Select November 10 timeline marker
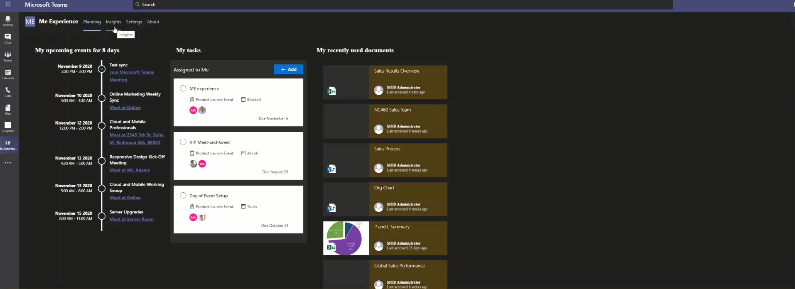Screen dimensions: 795x289 (x=102, y=98)
